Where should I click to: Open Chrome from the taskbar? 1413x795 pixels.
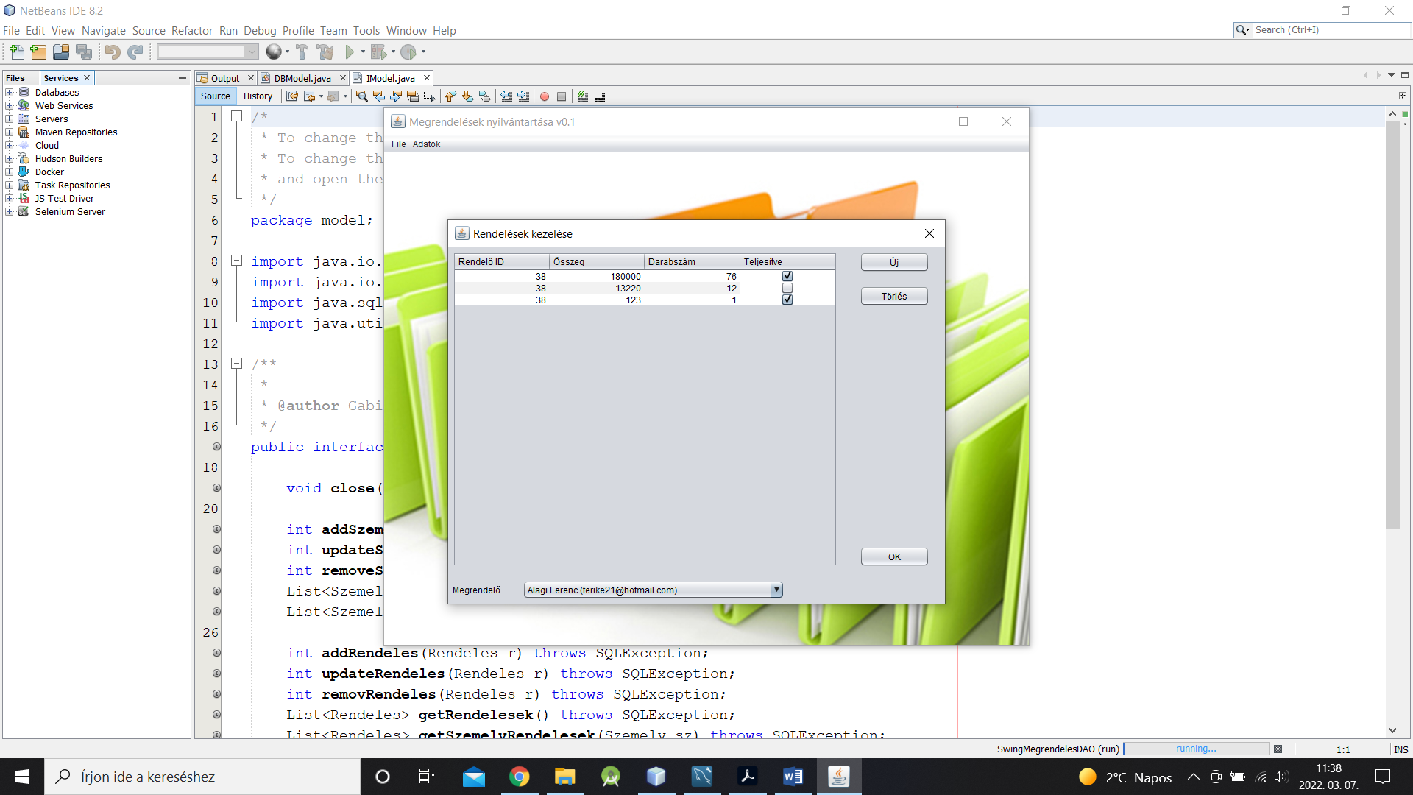click(x=520, y=777)
